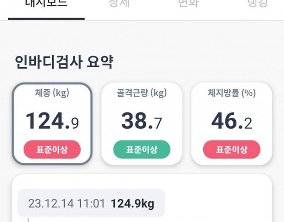
Task: Tap the 23.12.14 11:01 date in tooltip
Action: point(66,203)
